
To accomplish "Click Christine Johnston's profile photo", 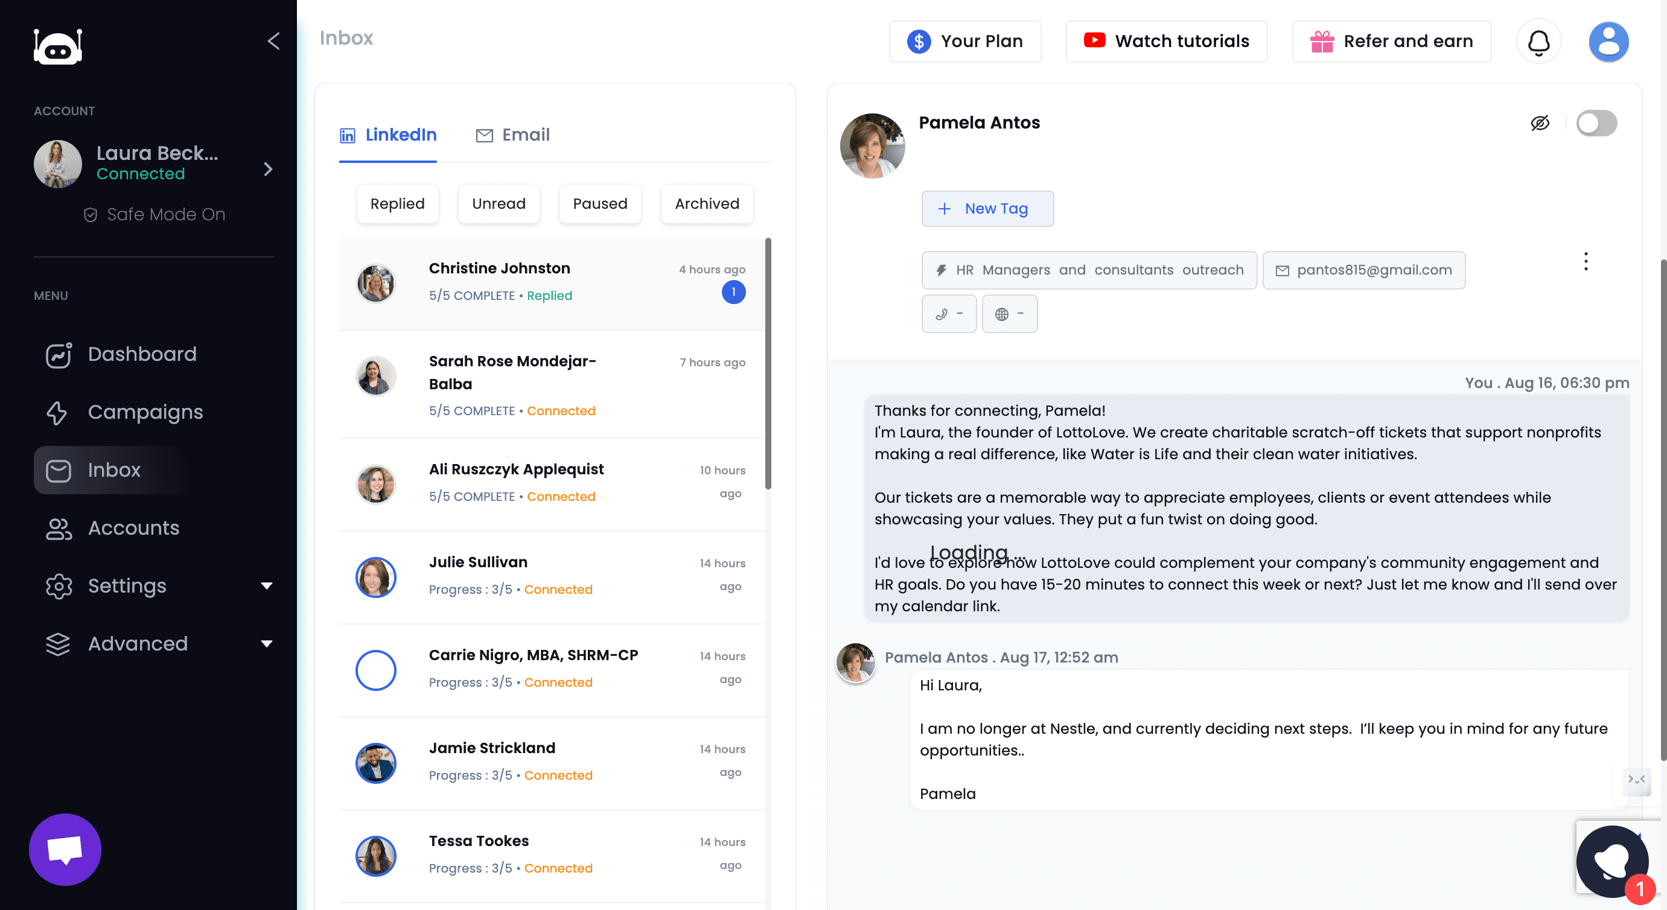I will point(376,284).
